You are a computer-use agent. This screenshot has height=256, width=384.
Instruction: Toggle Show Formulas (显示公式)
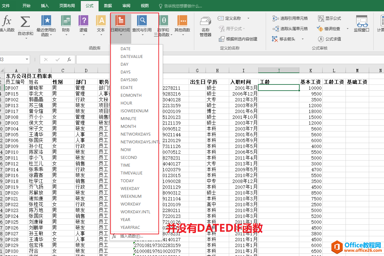click(330, 18)
